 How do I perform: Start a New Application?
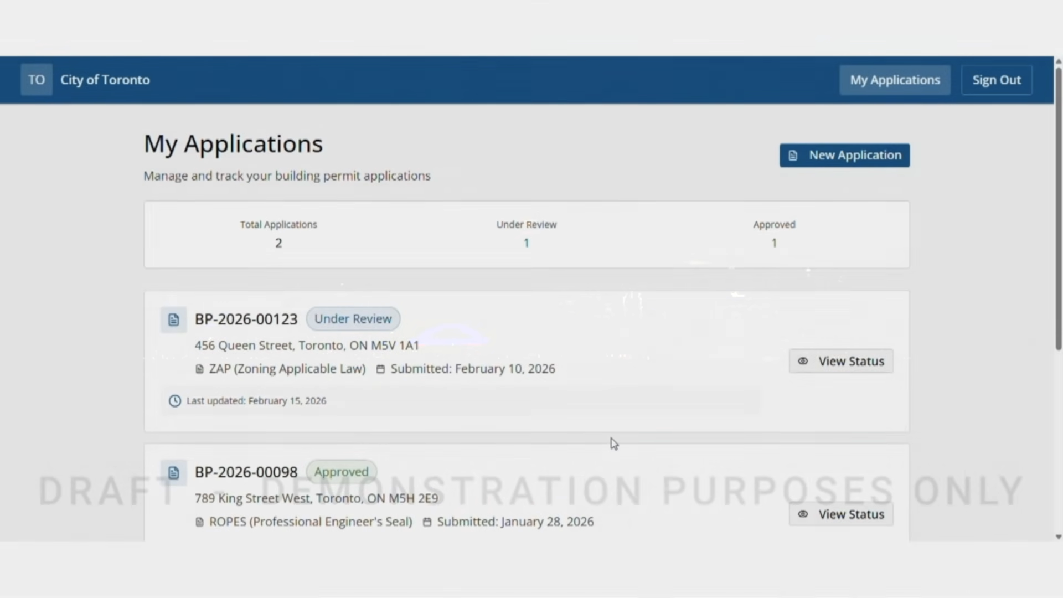[844, 155]
